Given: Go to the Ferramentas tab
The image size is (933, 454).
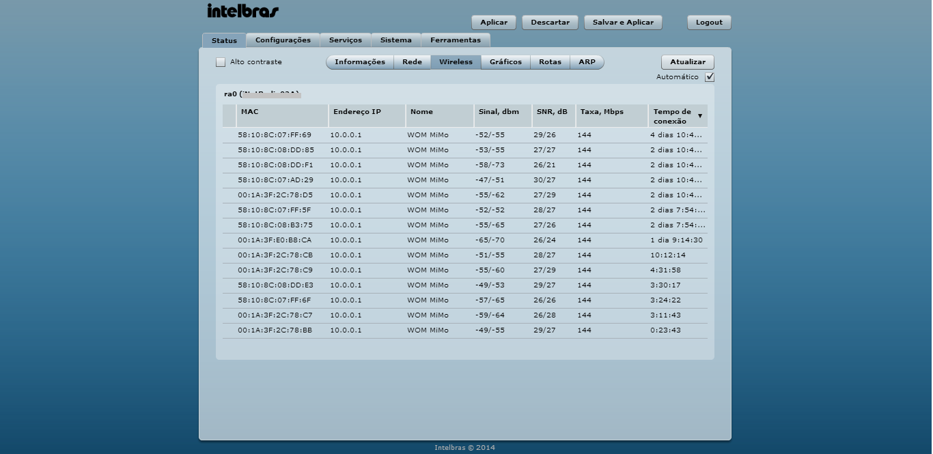Looking at the screenshot, I should click(x=456, y=40).
